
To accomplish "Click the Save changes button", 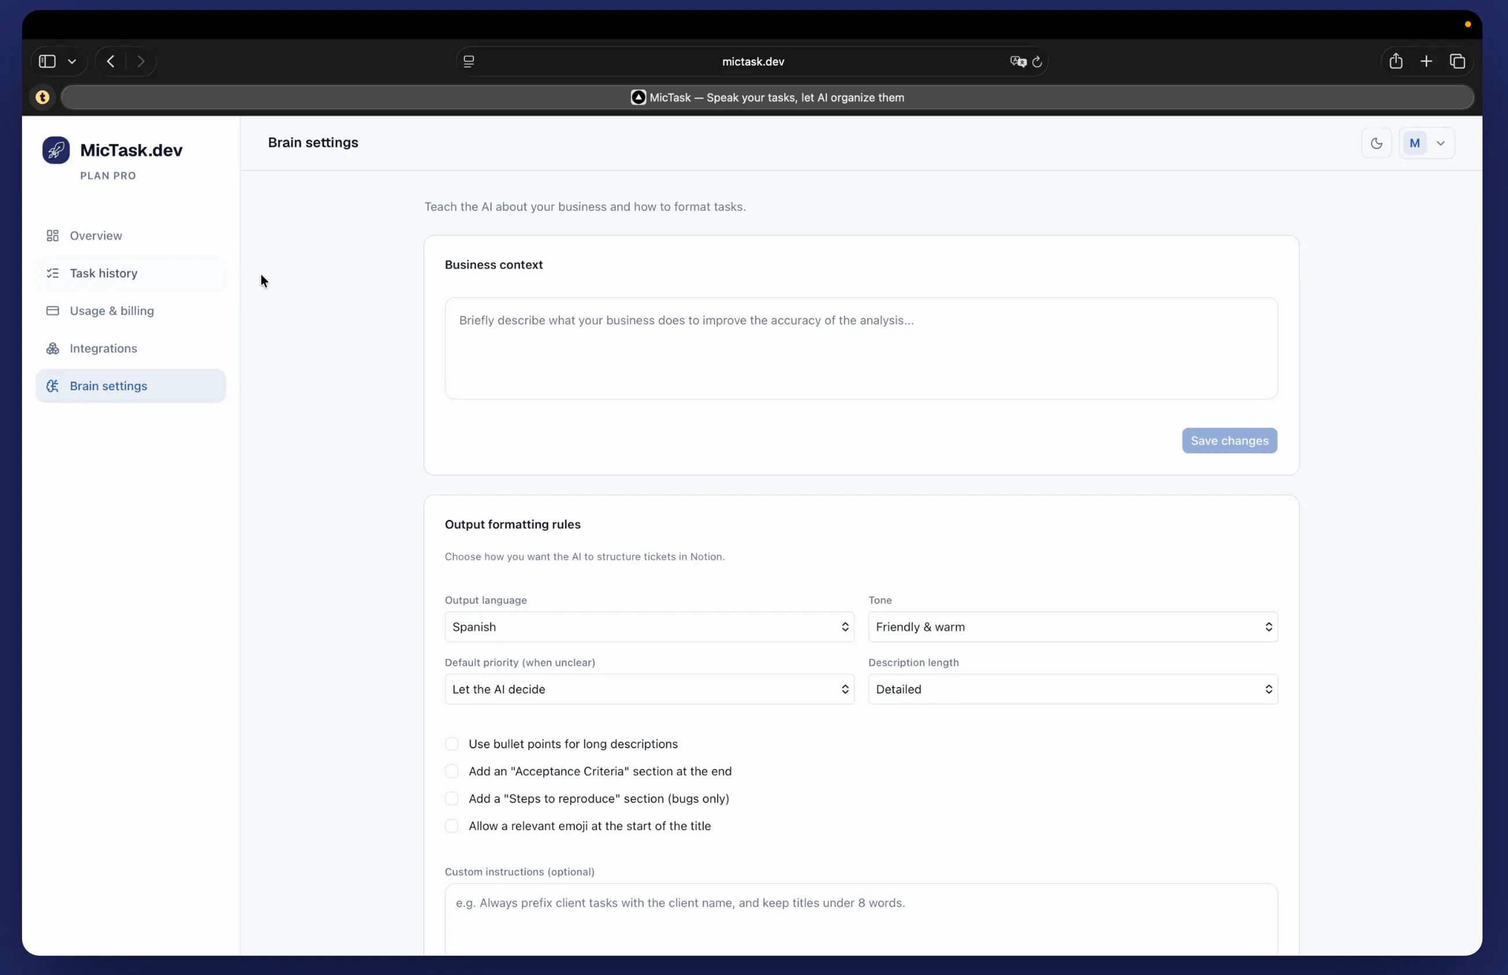I will pos(1229,441).
